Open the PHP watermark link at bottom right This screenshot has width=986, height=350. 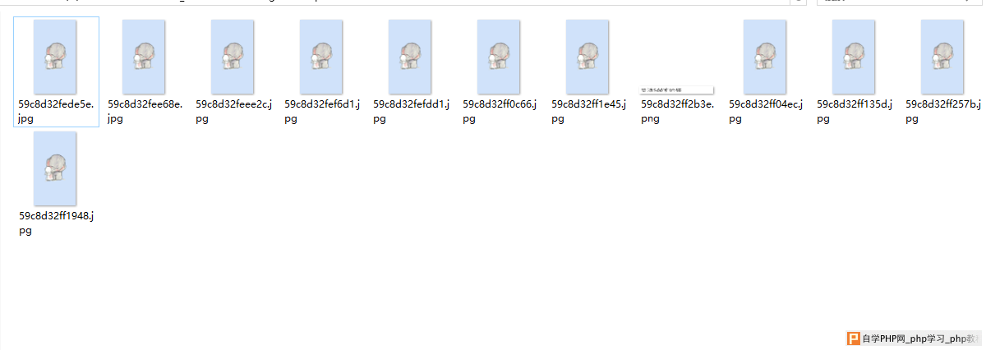(x=914, y=338)
